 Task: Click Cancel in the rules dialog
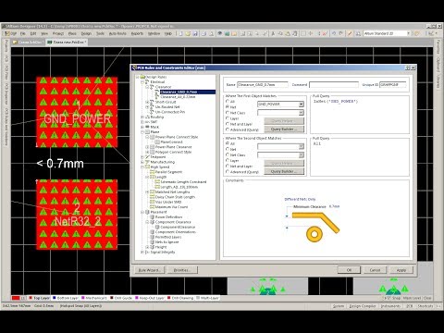point(375,270)
